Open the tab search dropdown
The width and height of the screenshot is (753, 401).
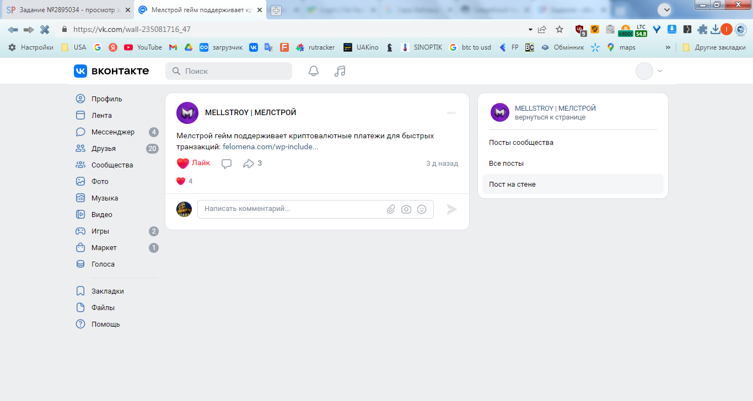(664, 9)
